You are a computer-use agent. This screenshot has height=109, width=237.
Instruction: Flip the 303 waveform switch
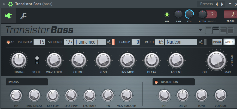[37, 59]
